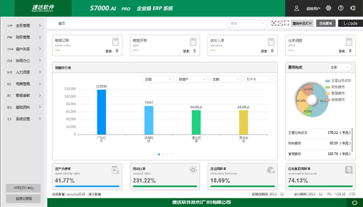Select the 首页 tab

coord(62,23)
